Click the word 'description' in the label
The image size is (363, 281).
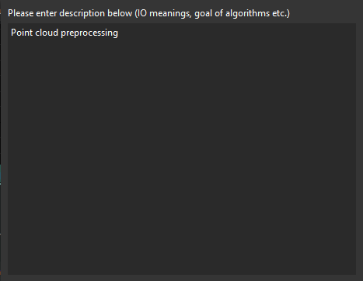(82, 13)
